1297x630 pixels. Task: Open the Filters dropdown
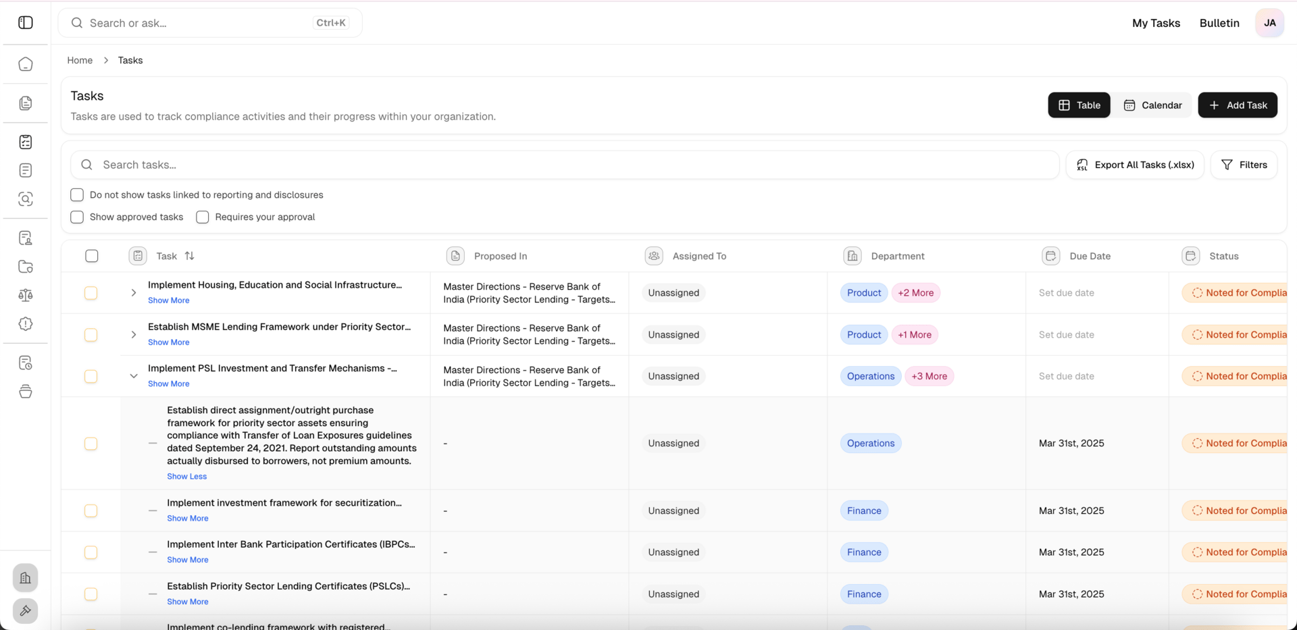1244,165
